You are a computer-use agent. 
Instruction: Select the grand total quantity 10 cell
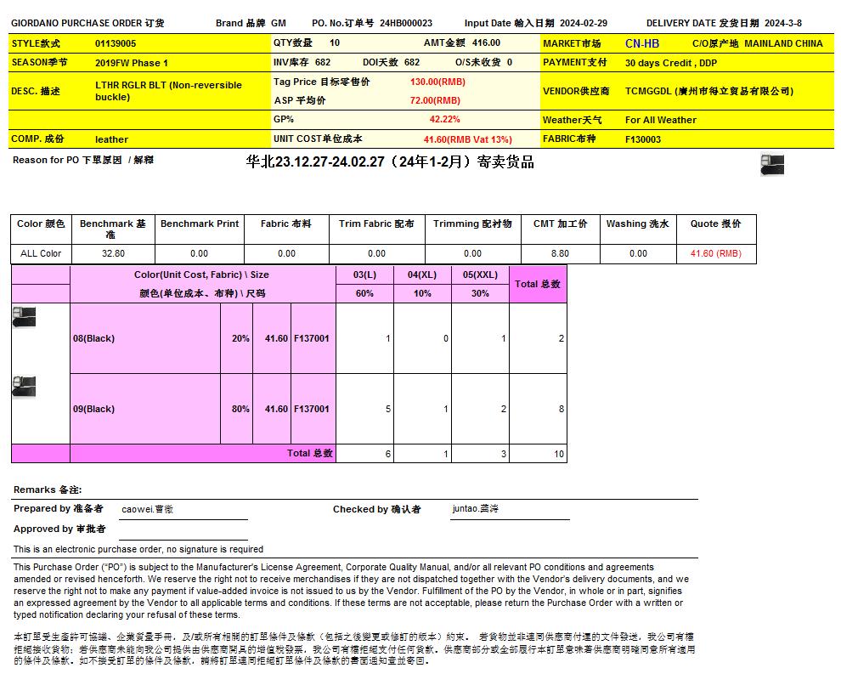click(538, 454)
